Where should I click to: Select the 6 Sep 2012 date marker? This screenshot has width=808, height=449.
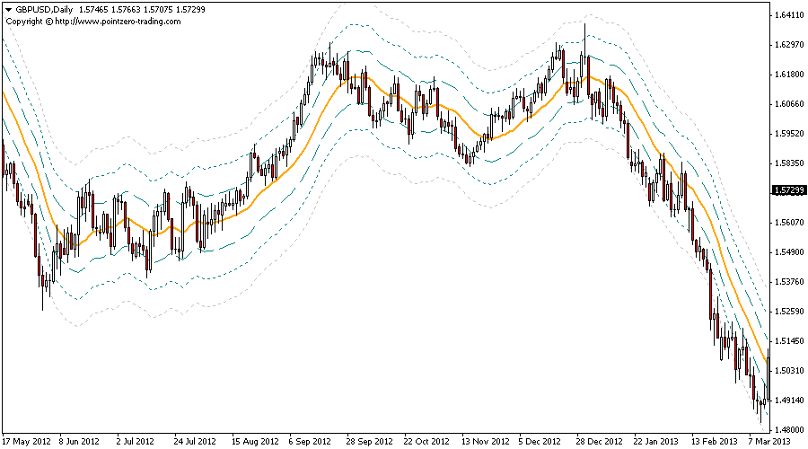(x=312, y=442)
